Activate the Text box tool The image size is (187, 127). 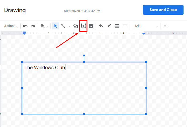coord(83,26)
